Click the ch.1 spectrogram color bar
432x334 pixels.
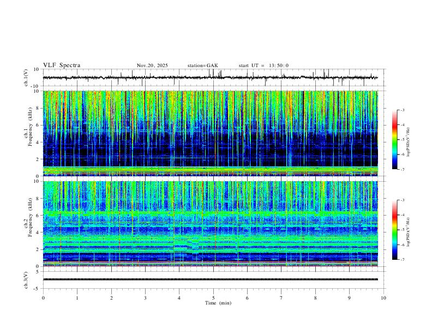click(x=395, y=140)
